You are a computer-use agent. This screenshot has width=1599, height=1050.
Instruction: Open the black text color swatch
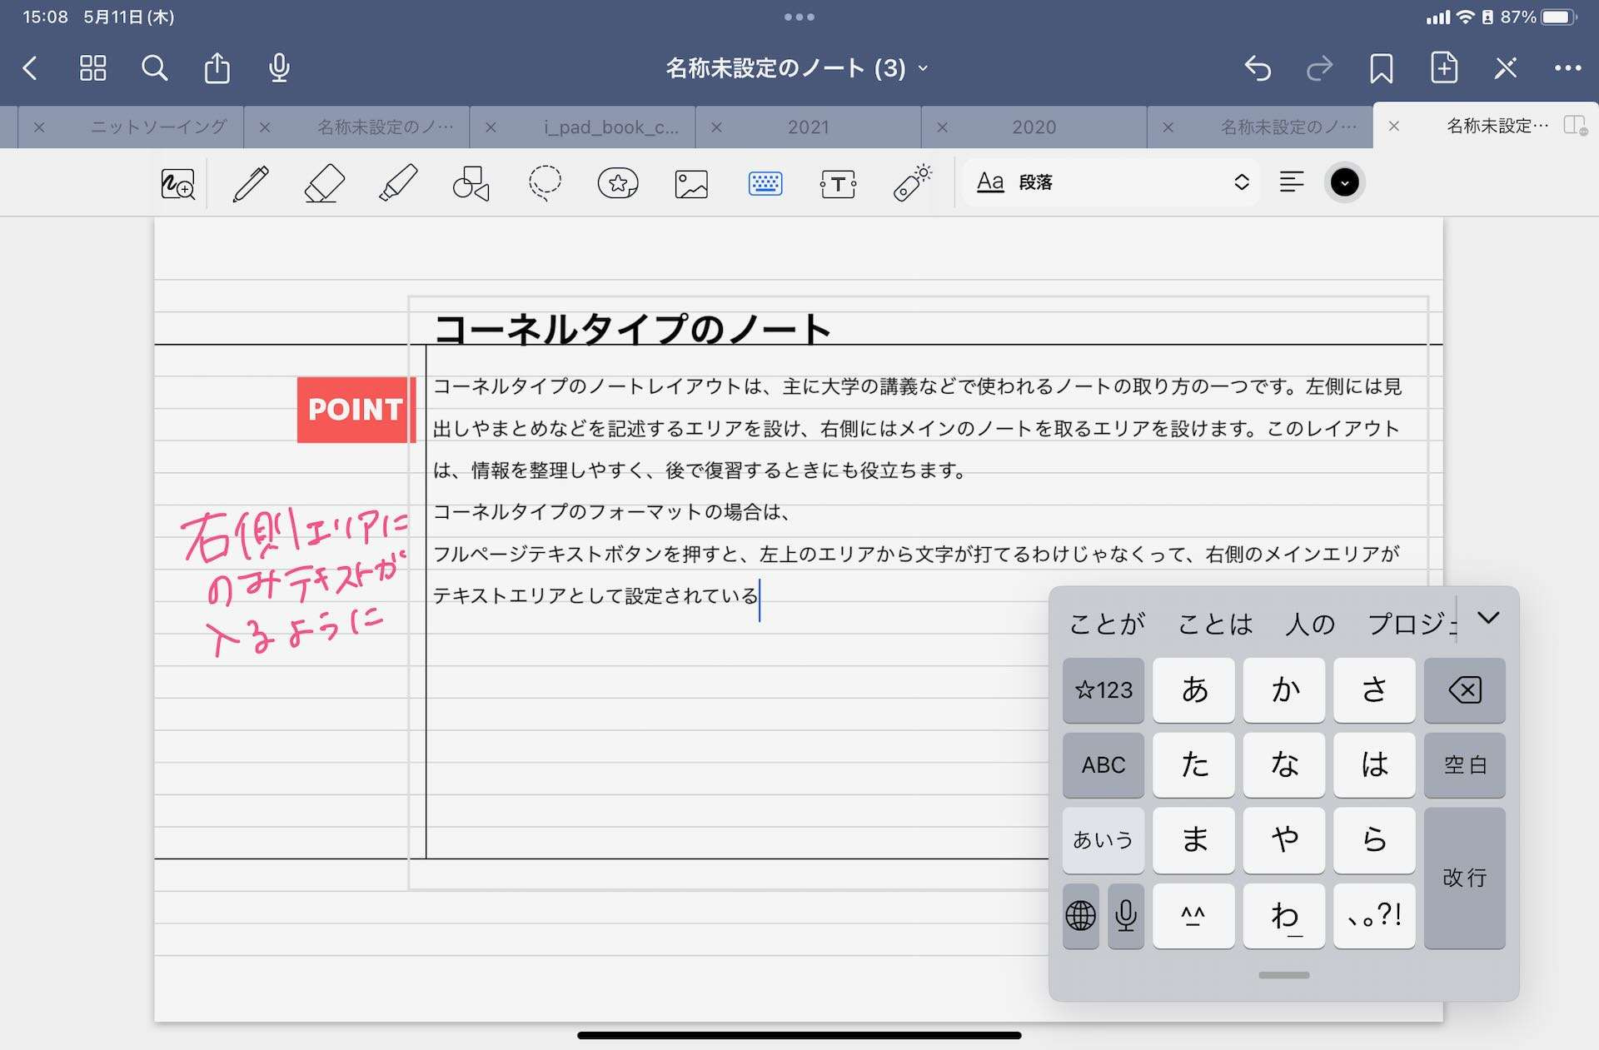click(x=1344, y=182)
